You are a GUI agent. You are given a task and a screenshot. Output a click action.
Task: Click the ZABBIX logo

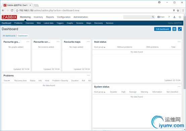click(9, 17)
